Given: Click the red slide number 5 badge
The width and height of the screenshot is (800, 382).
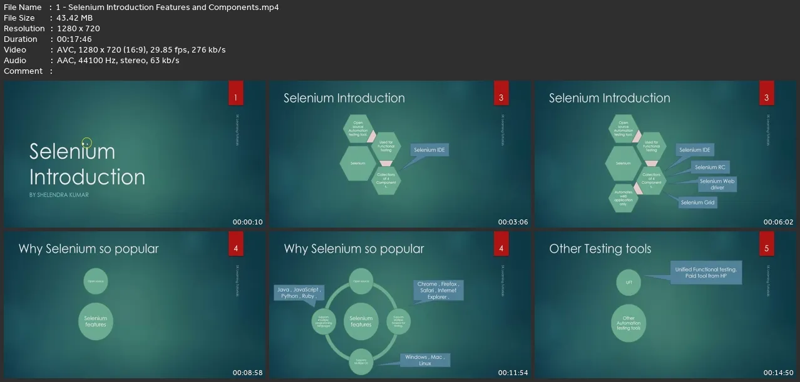Looking at the screenshot, I should click(x=767, y=243).
